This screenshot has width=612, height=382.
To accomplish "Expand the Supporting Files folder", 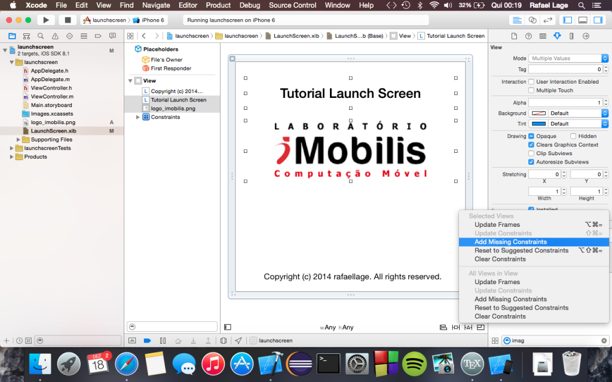I will pos(19,140).
